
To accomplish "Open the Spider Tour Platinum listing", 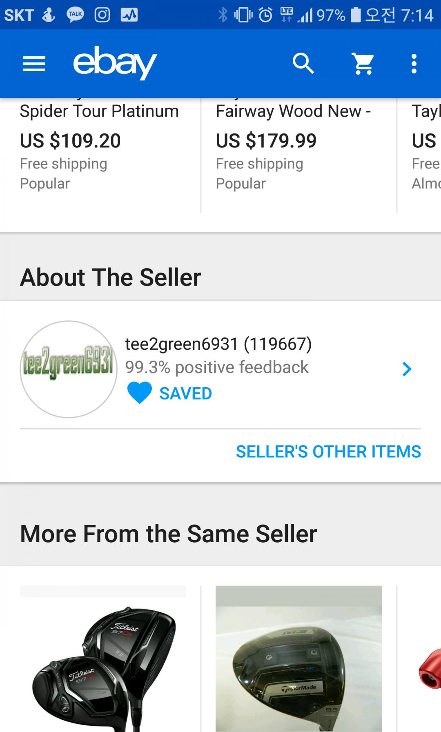I will coord(99,111).
